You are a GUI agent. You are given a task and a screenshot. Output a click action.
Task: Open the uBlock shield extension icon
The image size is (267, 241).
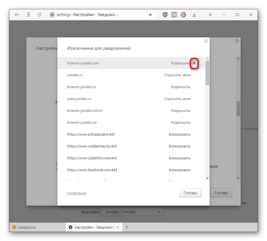[165, 15]
